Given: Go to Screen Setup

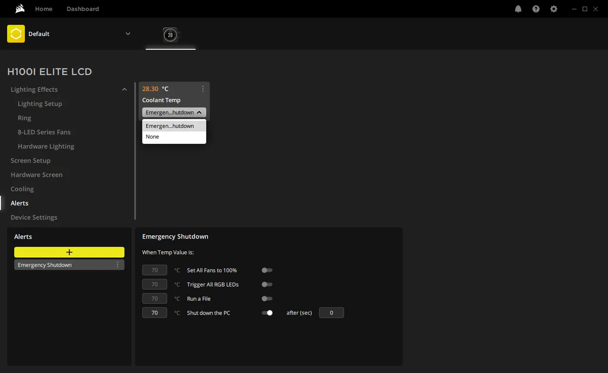Looking at the screenshot, I should (x=30, y=160).
